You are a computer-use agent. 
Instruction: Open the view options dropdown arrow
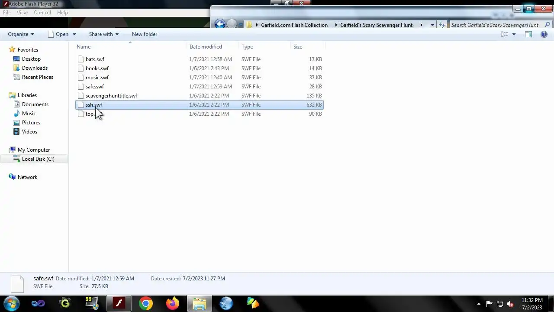click(x=514, y=34)
